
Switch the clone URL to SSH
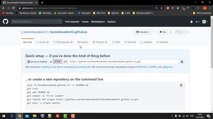(x=65, y=61)
